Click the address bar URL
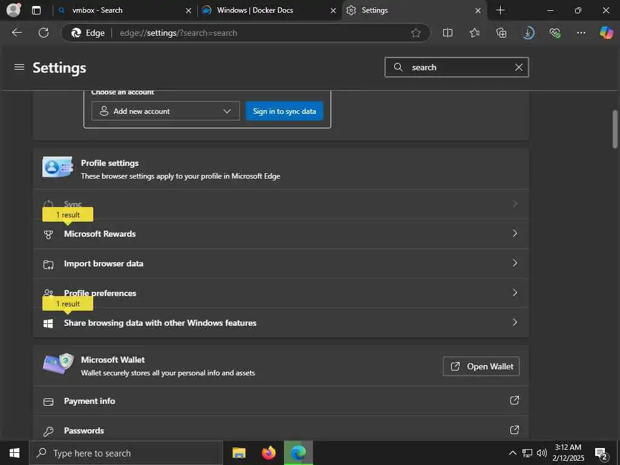Image resolution: width=620 pixels, height=465 pixels. click(179, 33)
